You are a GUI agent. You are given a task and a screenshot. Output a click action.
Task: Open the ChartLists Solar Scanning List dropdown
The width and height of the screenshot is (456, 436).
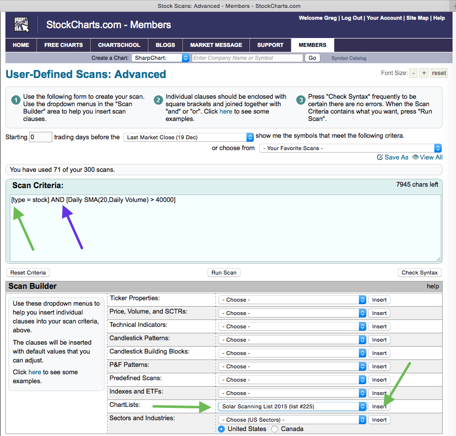(x=292, y=406)
